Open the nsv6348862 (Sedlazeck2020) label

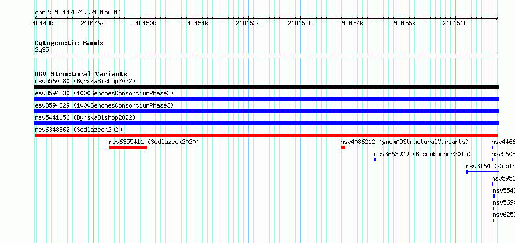click(80, 130)
